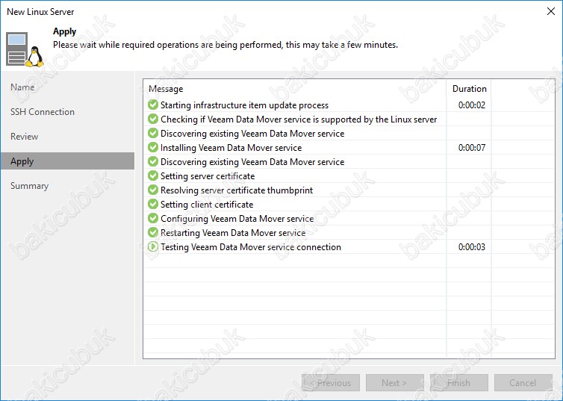Click the Duration column header
This screenshot has height=401, width=563.
click(469, 89)
